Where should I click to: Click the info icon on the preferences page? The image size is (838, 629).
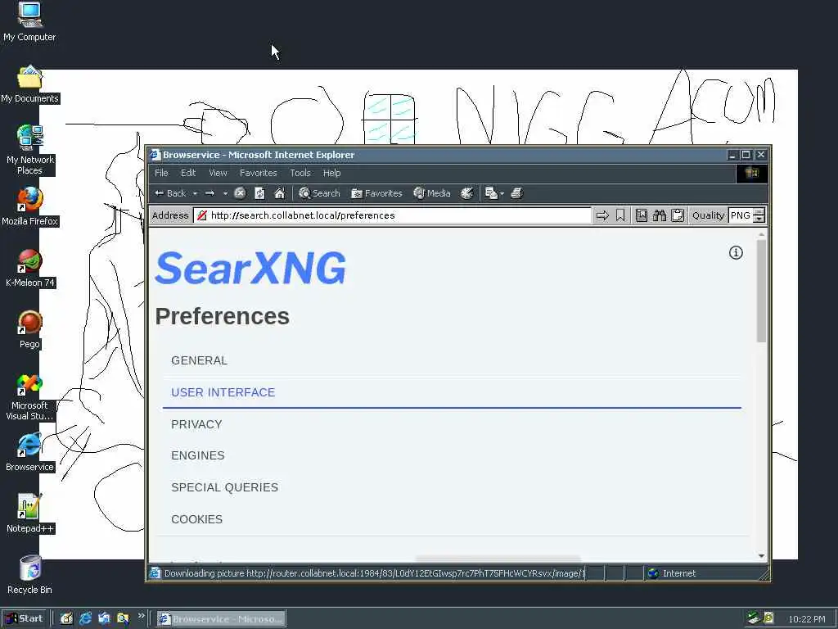[736, 252]
